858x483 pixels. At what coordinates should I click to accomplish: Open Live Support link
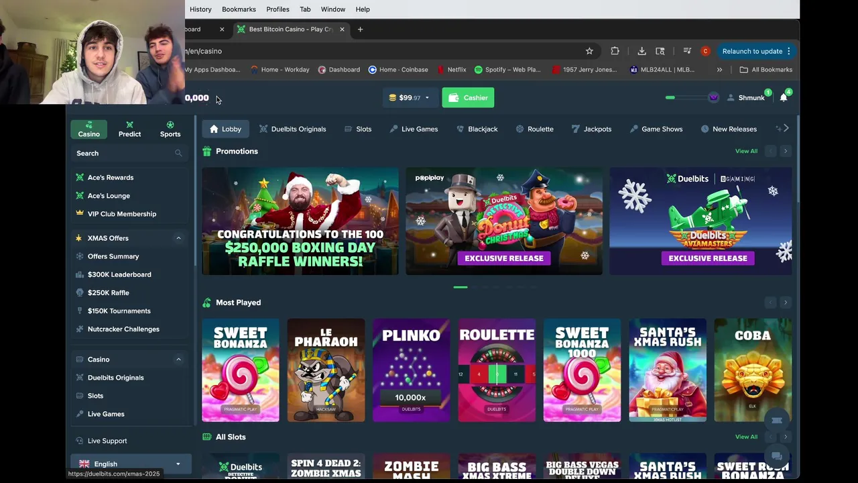tap(107, 441)
